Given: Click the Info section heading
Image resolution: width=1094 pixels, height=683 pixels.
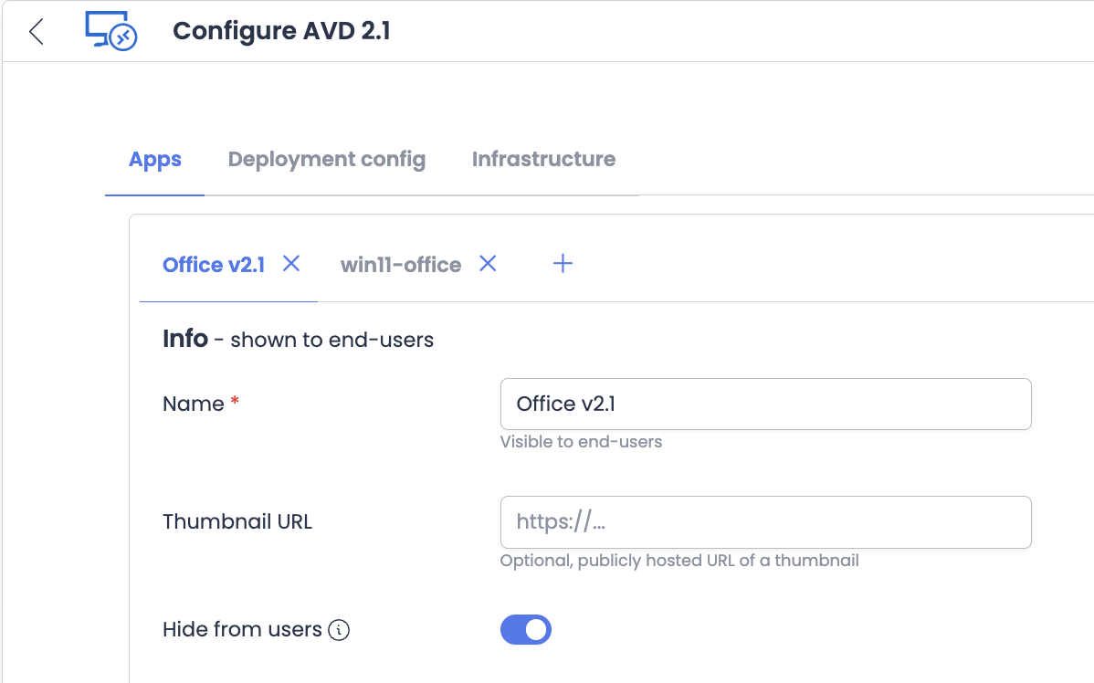Looking at the screenshot, I should [x=185, y=340].
